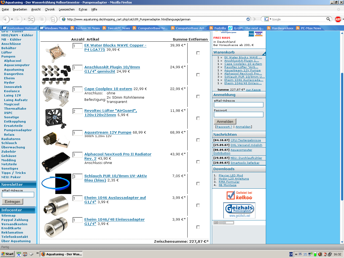Click the volume speaker tray icon
Viewport: 344px width, 258px height.
pyautogui.click(x=320, y=254)
